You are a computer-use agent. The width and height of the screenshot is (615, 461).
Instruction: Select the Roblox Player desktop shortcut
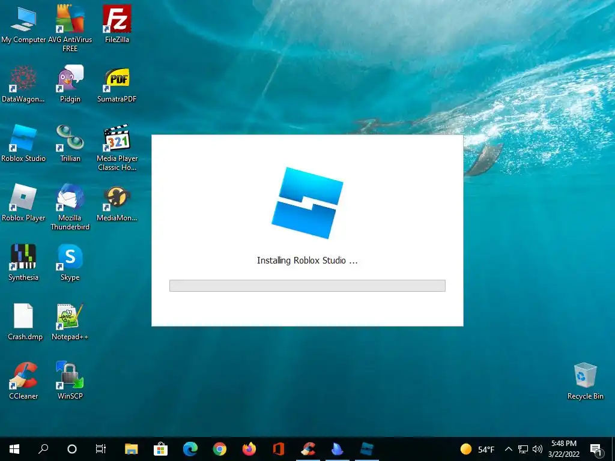click(23, 203)
